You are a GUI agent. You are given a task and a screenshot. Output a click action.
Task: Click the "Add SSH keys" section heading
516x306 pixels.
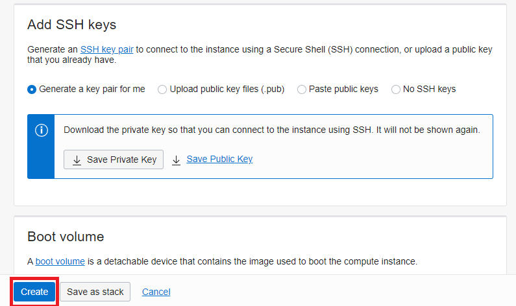(71, 25)
